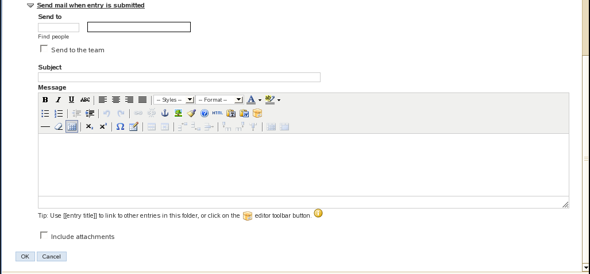Insert a horizontal rule line

tap(45, 127)
